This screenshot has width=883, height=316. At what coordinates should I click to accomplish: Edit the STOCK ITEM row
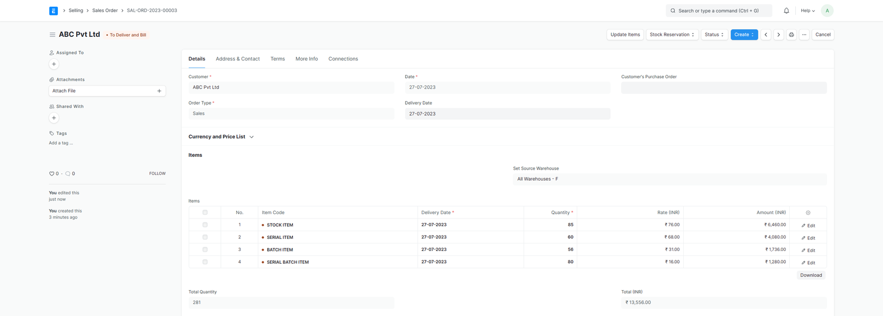(808, 225)
